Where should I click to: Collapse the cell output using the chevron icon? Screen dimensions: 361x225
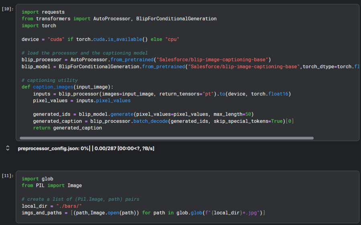click(7, 148)
